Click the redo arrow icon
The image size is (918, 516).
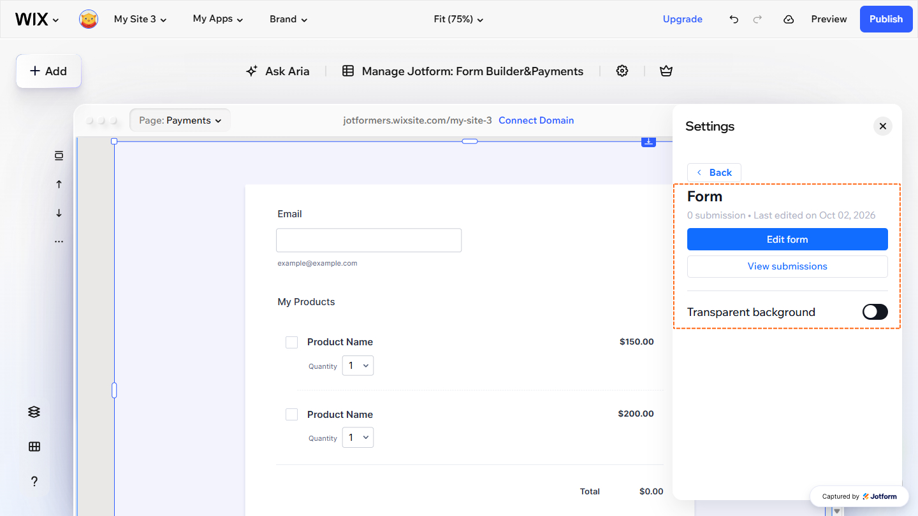[757, 19]
